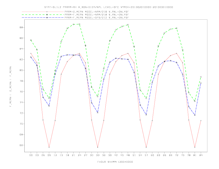Click red minimum data point at hour 57
This screenshot has height=169, width=219.
[146, 147]
